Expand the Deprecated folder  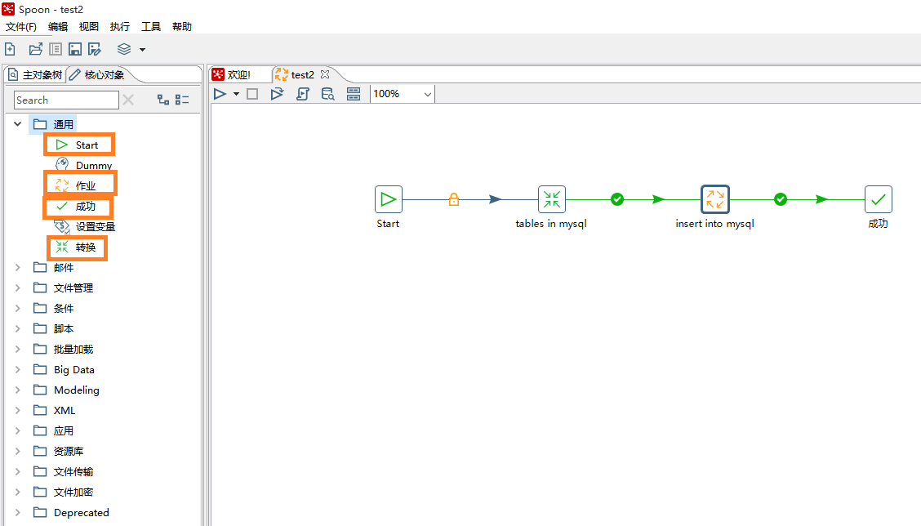point(18,512)
